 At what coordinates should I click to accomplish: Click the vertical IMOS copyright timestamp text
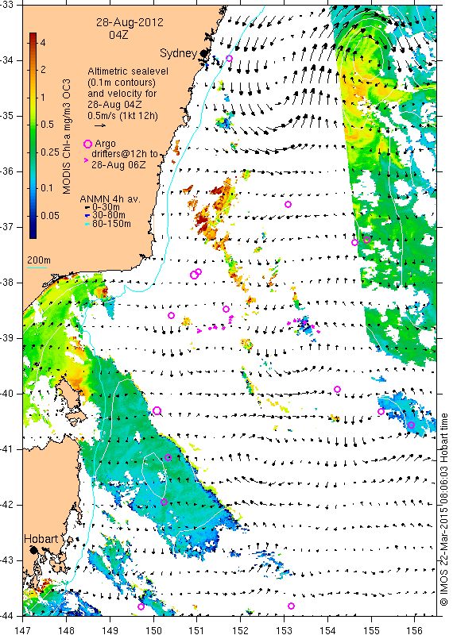(443, 510)
